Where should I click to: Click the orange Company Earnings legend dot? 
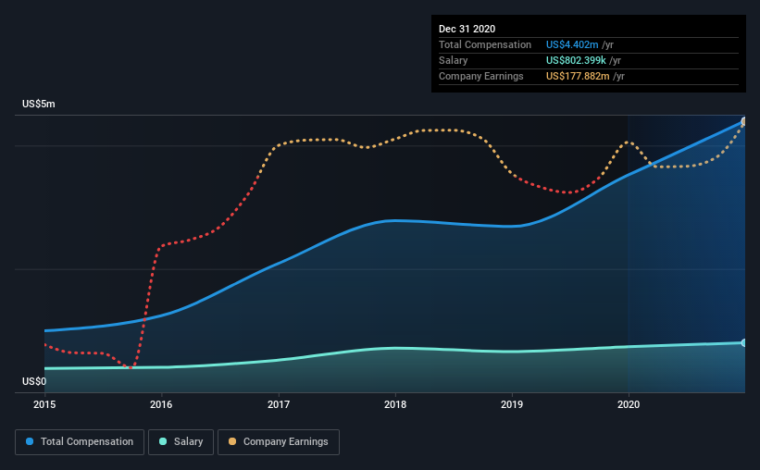[232, 441]
